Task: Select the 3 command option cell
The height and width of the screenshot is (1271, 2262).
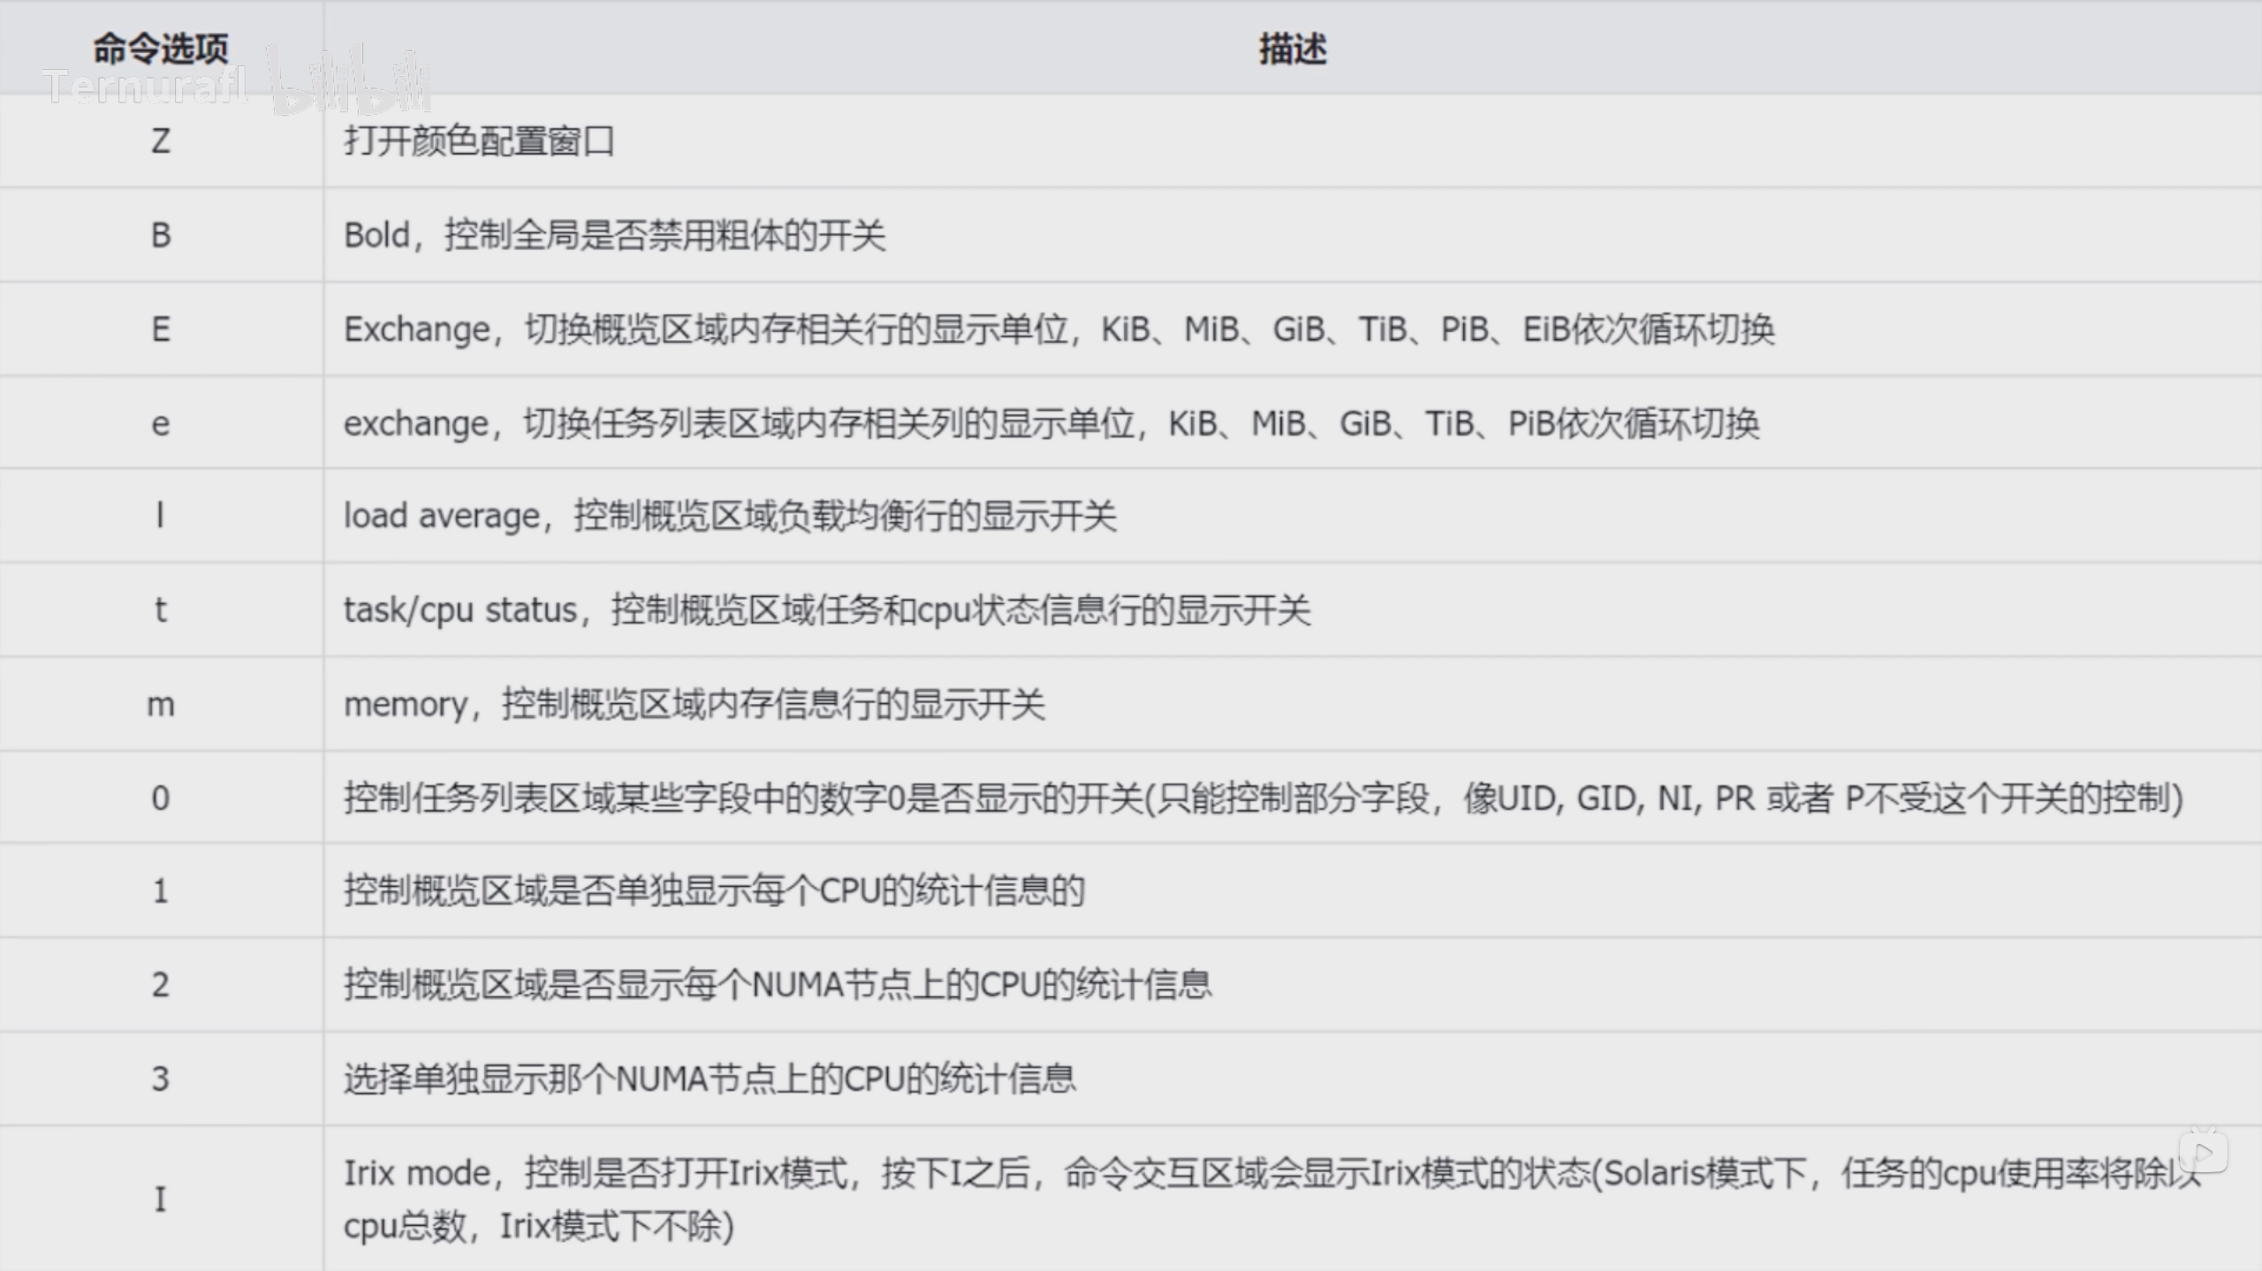Action: tap(161, 1078)
